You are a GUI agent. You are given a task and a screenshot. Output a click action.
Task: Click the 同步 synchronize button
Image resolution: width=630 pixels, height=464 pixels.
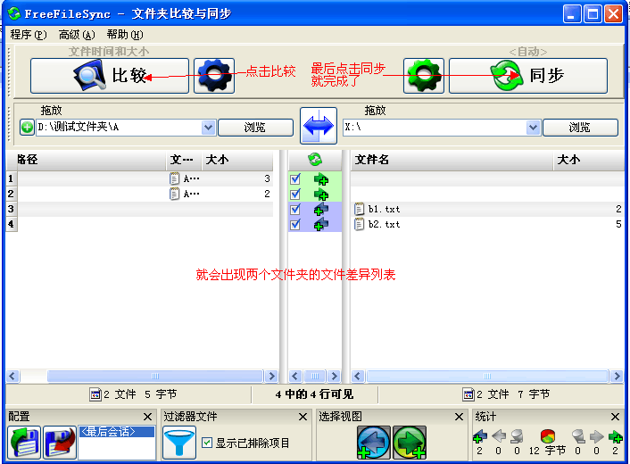[x=528, y=76]
